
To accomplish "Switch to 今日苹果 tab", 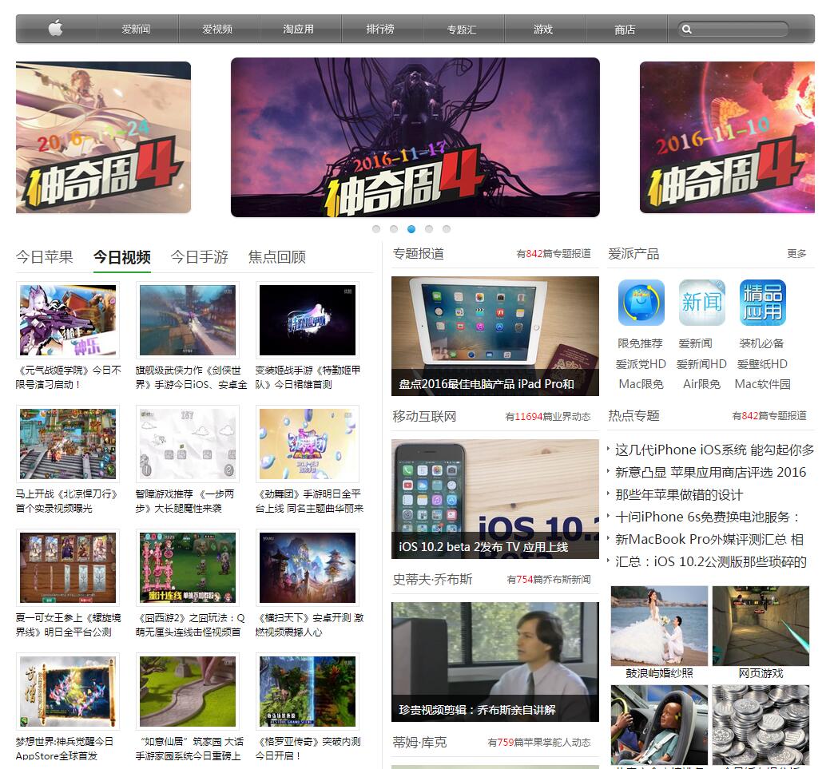I will (x=45, y=257).
